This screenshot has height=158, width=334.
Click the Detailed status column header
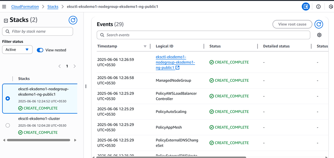tap(276, 46)
